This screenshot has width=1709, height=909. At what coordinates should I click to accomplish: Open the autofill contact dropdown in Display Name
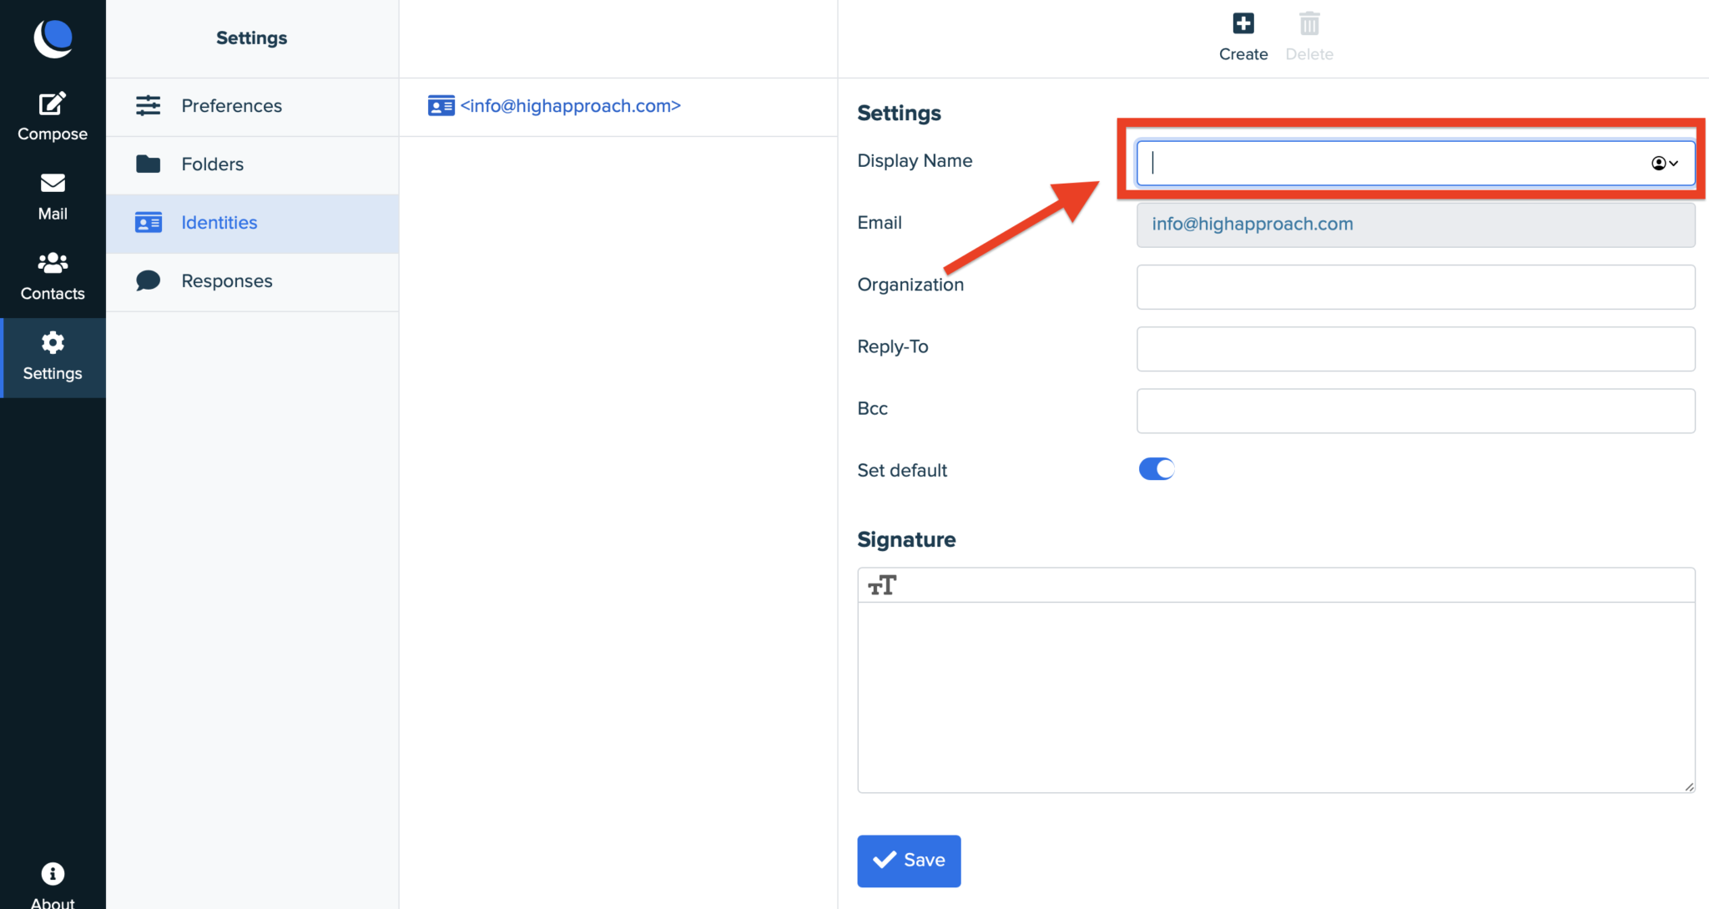point(1664,163)
